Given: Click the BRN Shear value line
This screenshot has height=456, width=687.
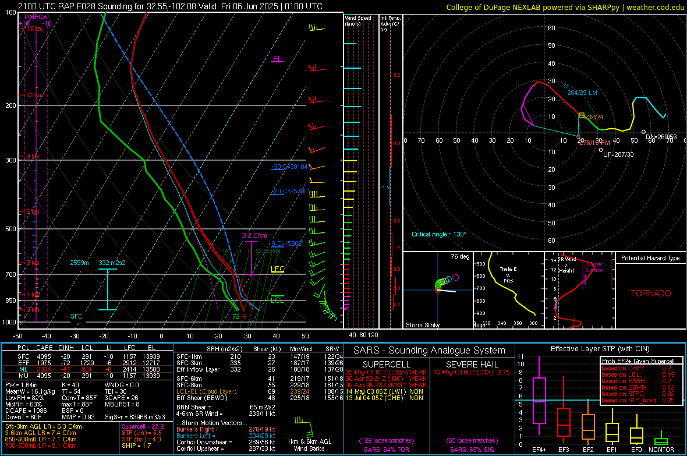Looking at the screenshot, I should tap(226, 407).
